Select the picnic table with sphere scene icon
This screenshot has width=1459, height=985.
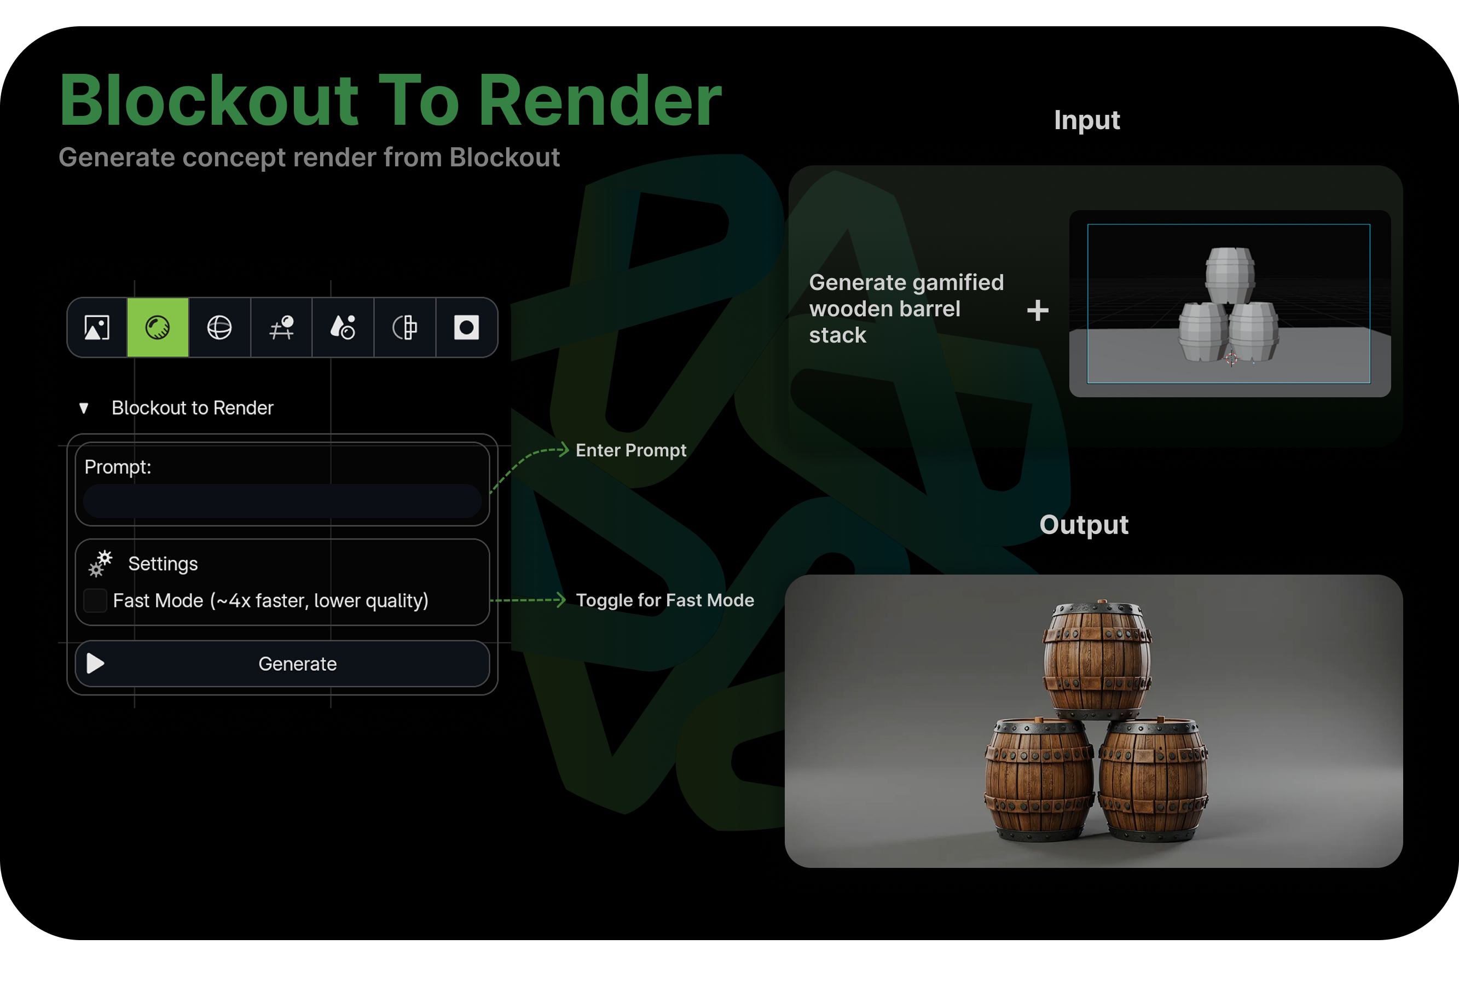tap(281, 328)
